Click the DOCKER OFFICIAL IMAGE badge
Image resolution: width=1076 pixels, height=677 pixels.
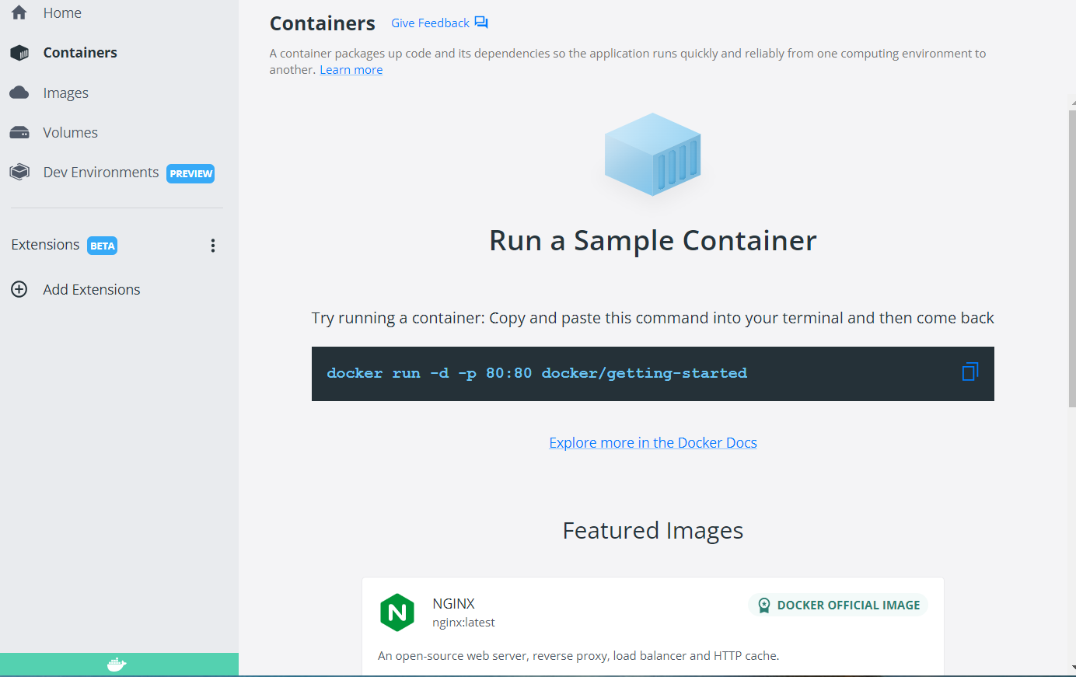(838, 605)
